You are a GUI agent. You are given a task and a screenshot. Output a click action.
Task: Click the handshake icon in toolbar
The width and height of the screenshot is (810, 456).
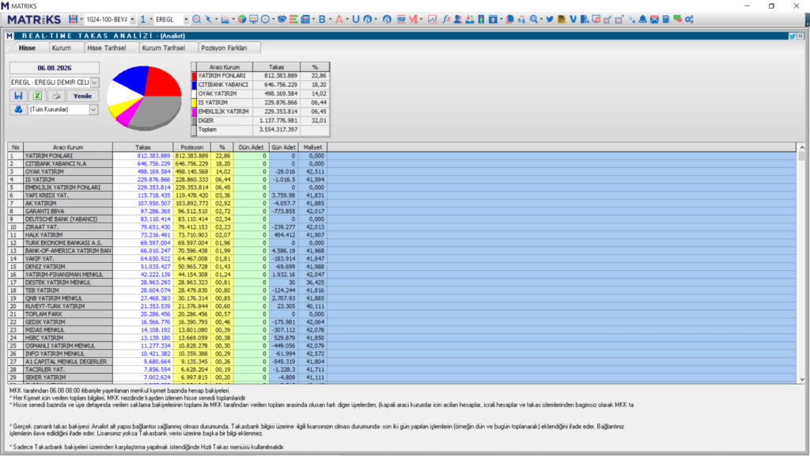[282, 19]
